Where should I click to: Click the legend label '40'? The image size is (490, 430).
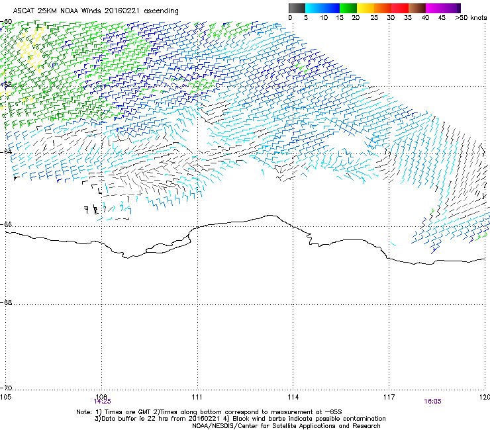(x=425, y=18)
